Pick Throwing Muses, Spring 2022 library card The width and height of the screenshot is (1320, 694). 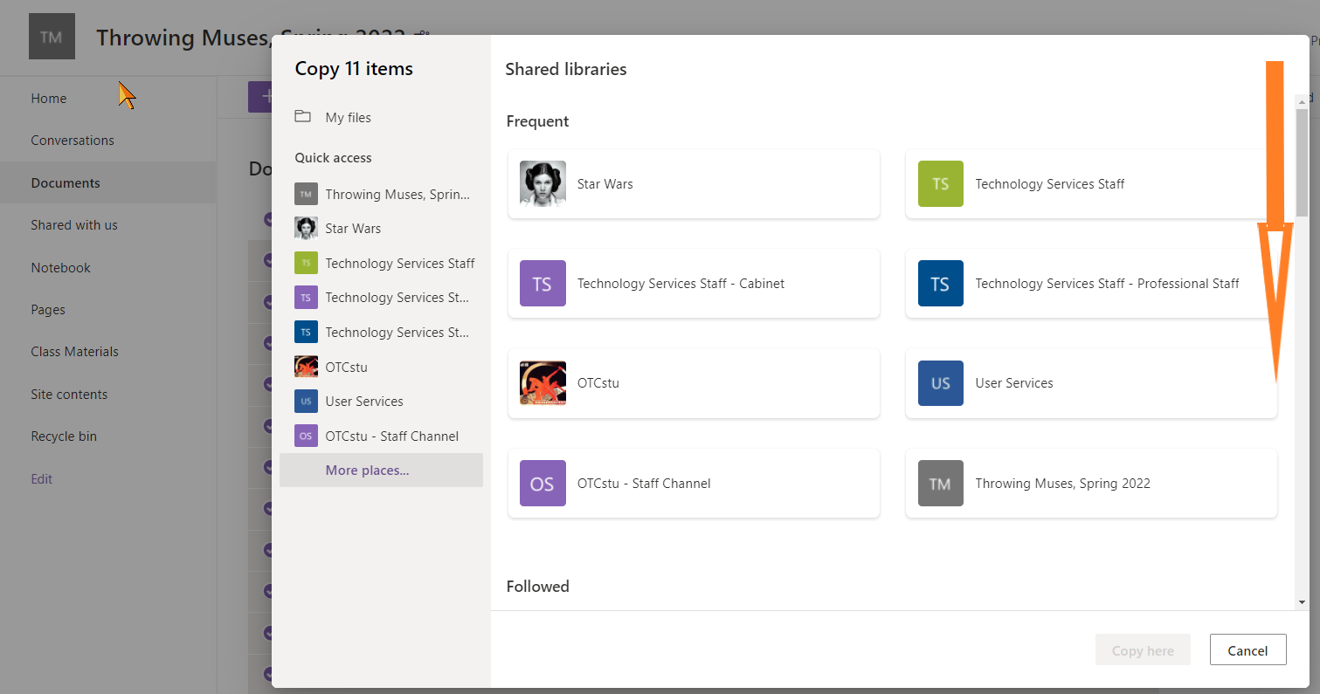click(1091, 484)
